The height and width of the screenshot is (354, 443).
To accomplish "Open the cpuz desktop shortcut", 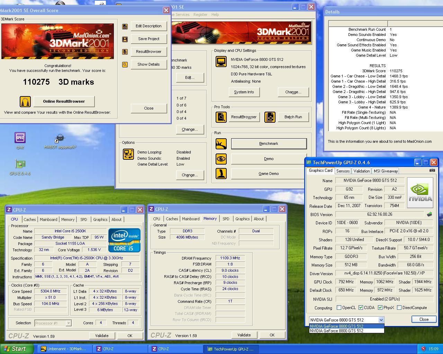I will pos(20,138).
